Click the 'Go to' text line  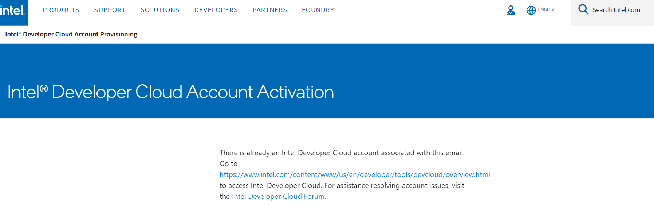tap(228, 164)
